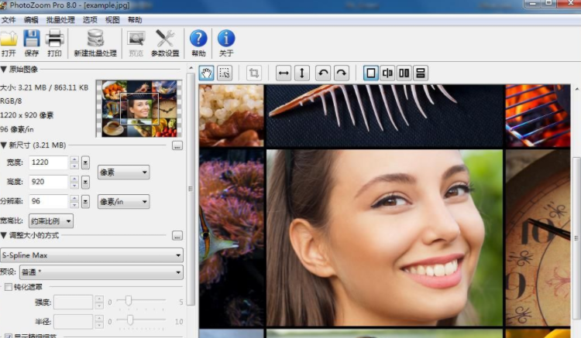Rotate image clockwise
Screen dimensions: 581x338
[342, 73]
